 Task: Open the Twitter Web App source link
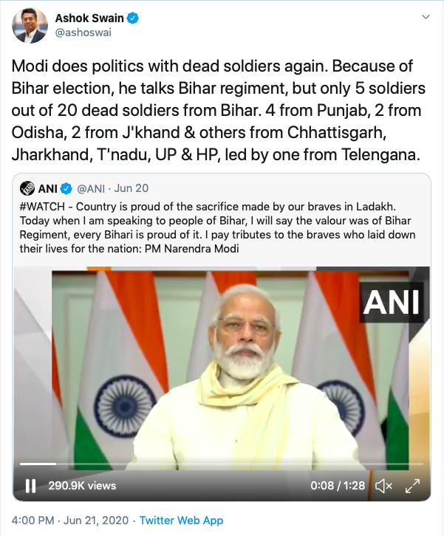coord(181,520)
